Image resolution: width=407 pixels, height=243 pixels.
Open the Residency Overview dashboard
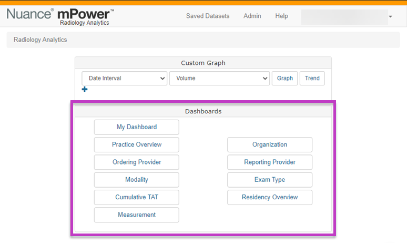click(270, 197)
